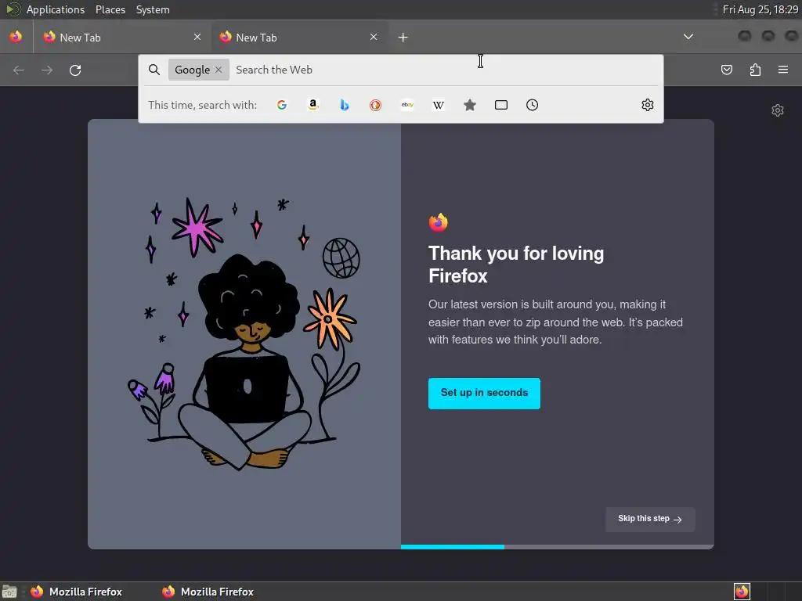Search this time with Amazon icon

coord(313,105)
